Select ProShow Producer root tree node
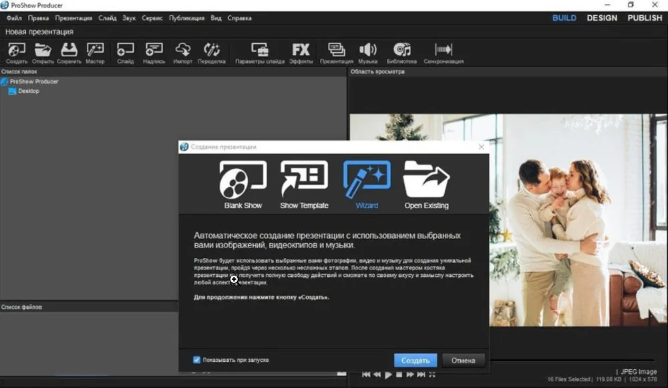Viewport: 668px width, 388px height. pos(33,82)
